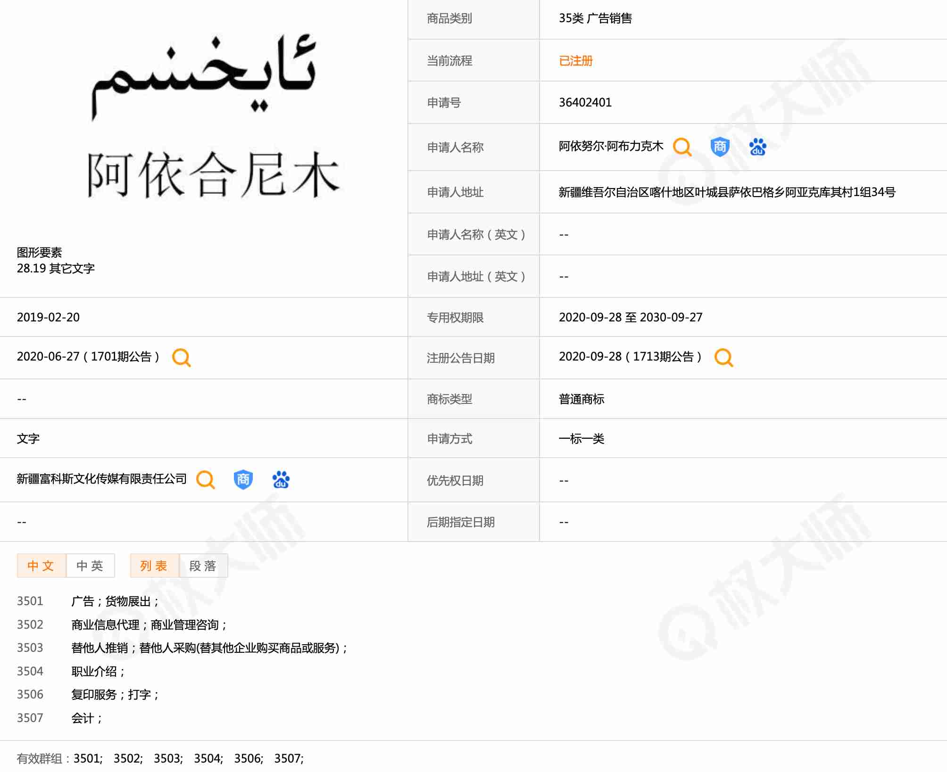Click blue 商 shield icon beside applicant name
The height and width of the screenshot is (772, 947).
(720, 147)
